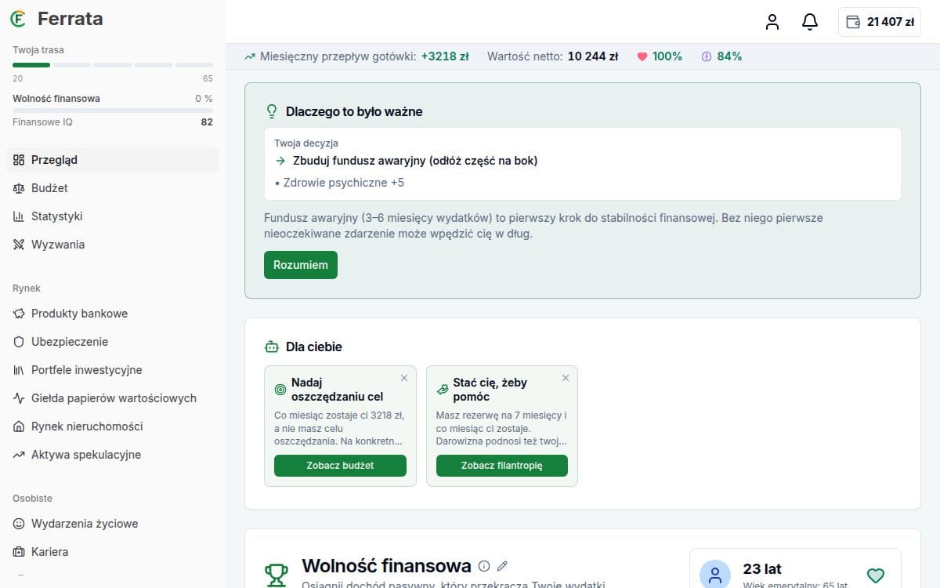Click the Zobacz filantropię button
Viewport: 940px width, 588px height.
click(502, 466)
